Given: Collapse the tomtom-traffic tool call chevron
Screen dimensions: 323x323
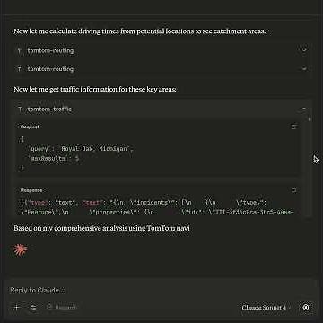Looking at the screenshot, I should coord(304,109).
